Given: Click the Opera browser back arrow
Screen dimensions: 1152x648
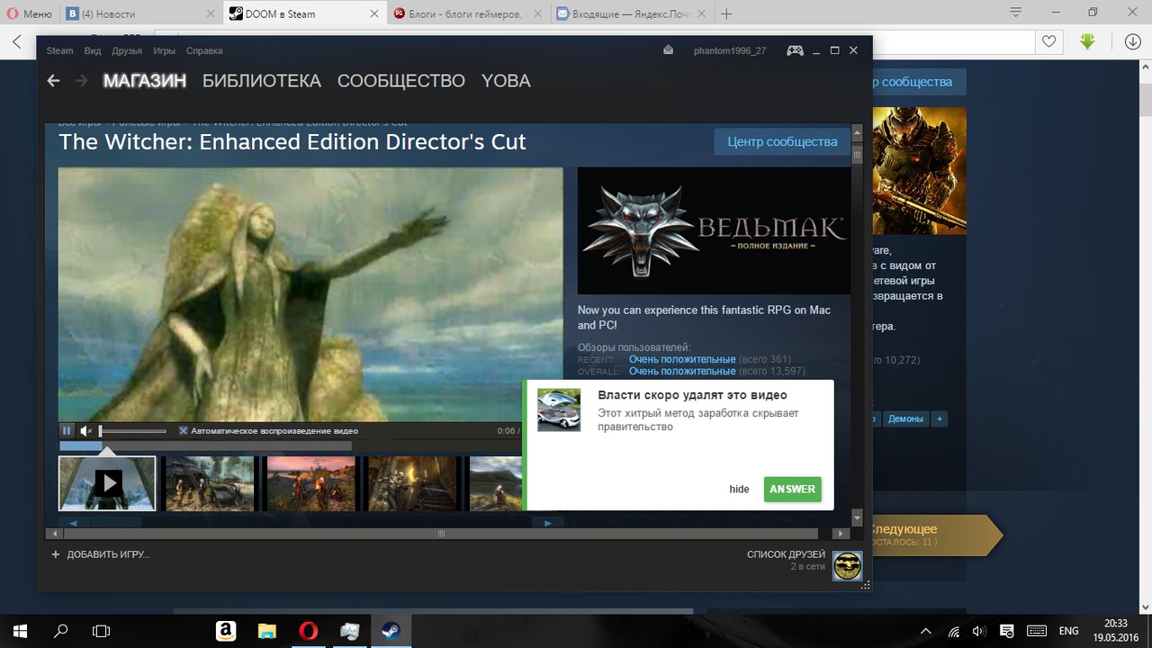Looking at the screenshot, I should pyautogui.click(x=16, y=41).
